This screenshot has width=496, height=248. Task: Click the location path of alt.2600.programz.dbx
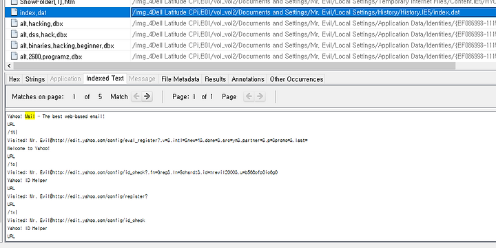314,56
